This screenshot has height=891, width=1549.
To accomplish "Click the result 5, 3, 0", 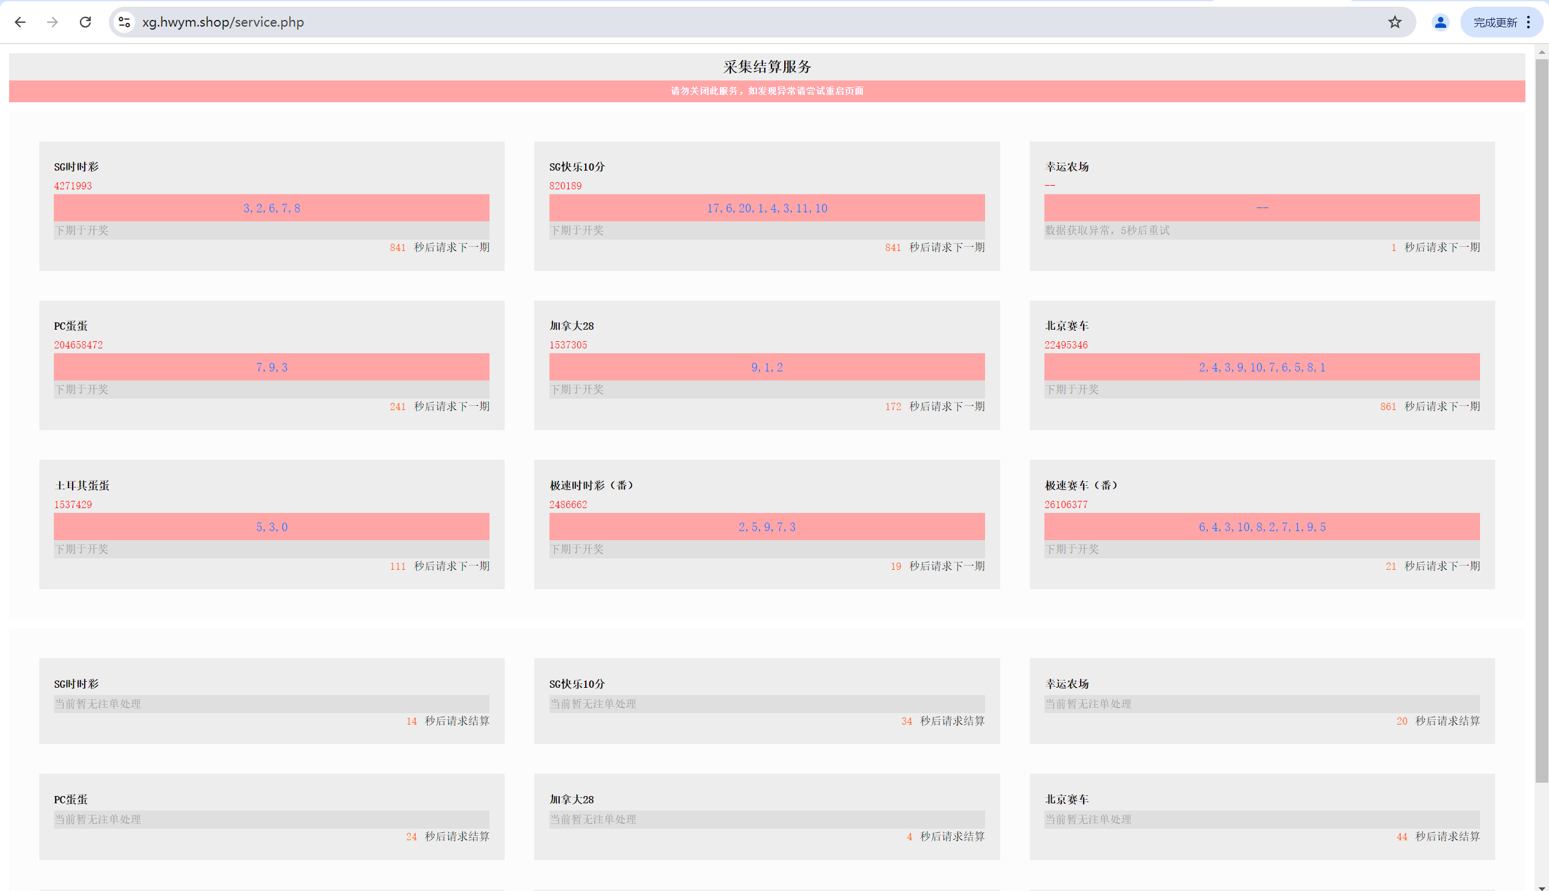I will (272, 527).
